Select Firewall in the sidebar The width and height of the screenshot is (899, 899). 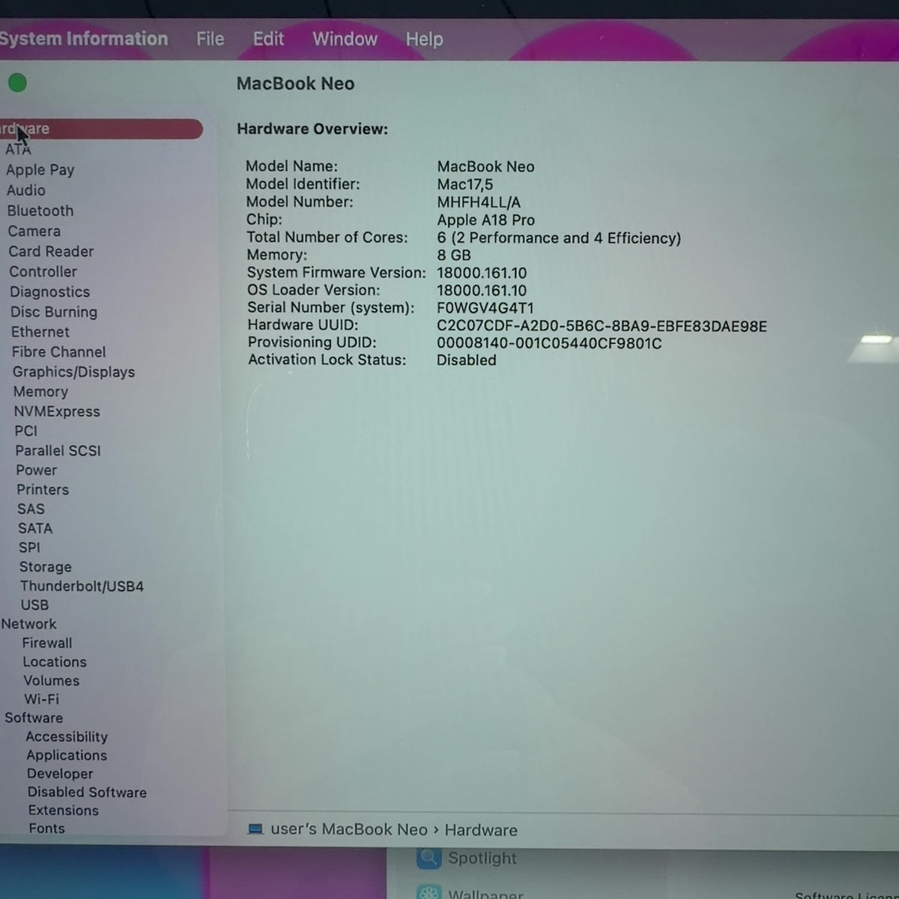47,643
